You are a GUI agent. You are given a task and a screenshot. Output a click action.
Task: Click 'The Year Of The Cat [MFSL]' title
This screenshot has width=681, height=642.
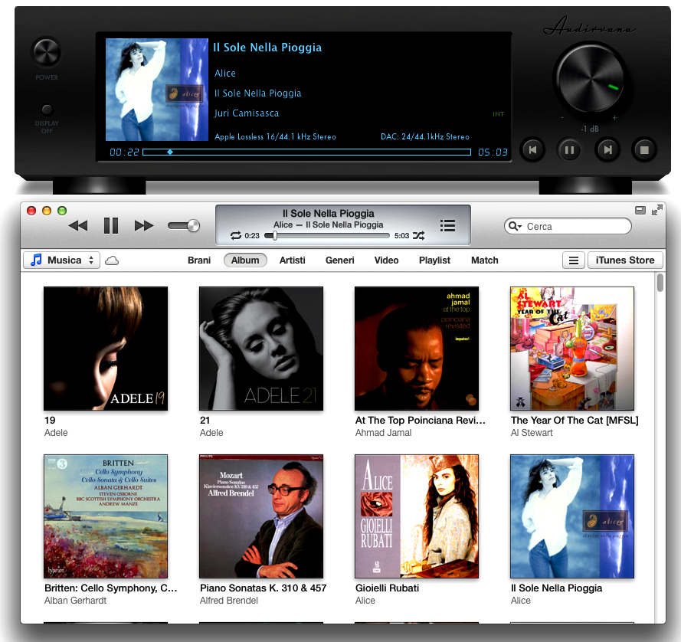pyautogui.click(x=575, y=421)
